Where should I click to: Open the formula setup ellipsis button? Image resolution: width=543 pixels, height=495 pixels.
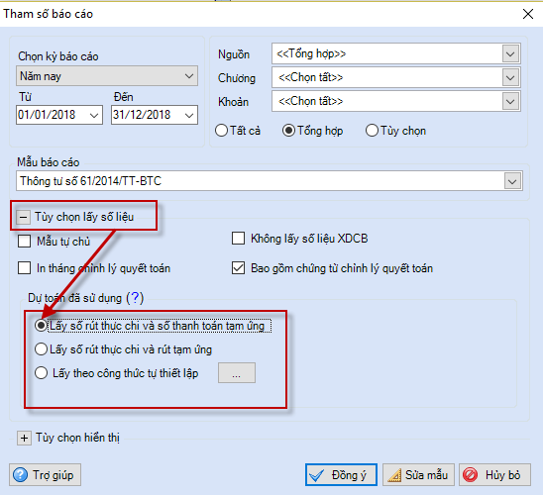237,373
